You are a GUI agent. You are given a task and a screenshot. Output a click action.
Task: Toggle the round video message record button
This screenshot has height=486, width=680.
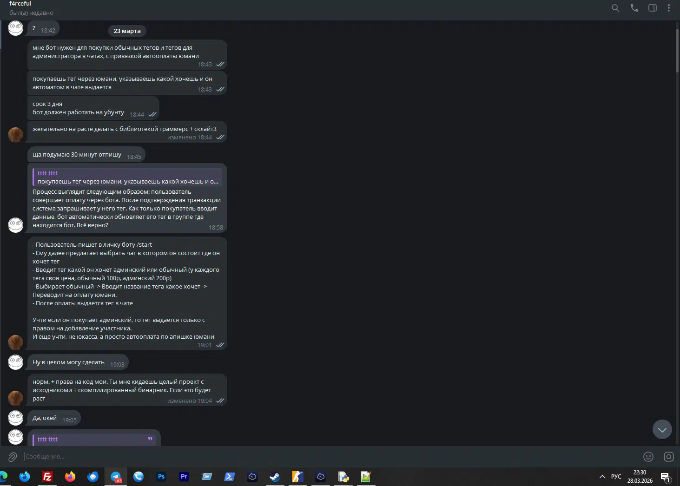point(668,457)
